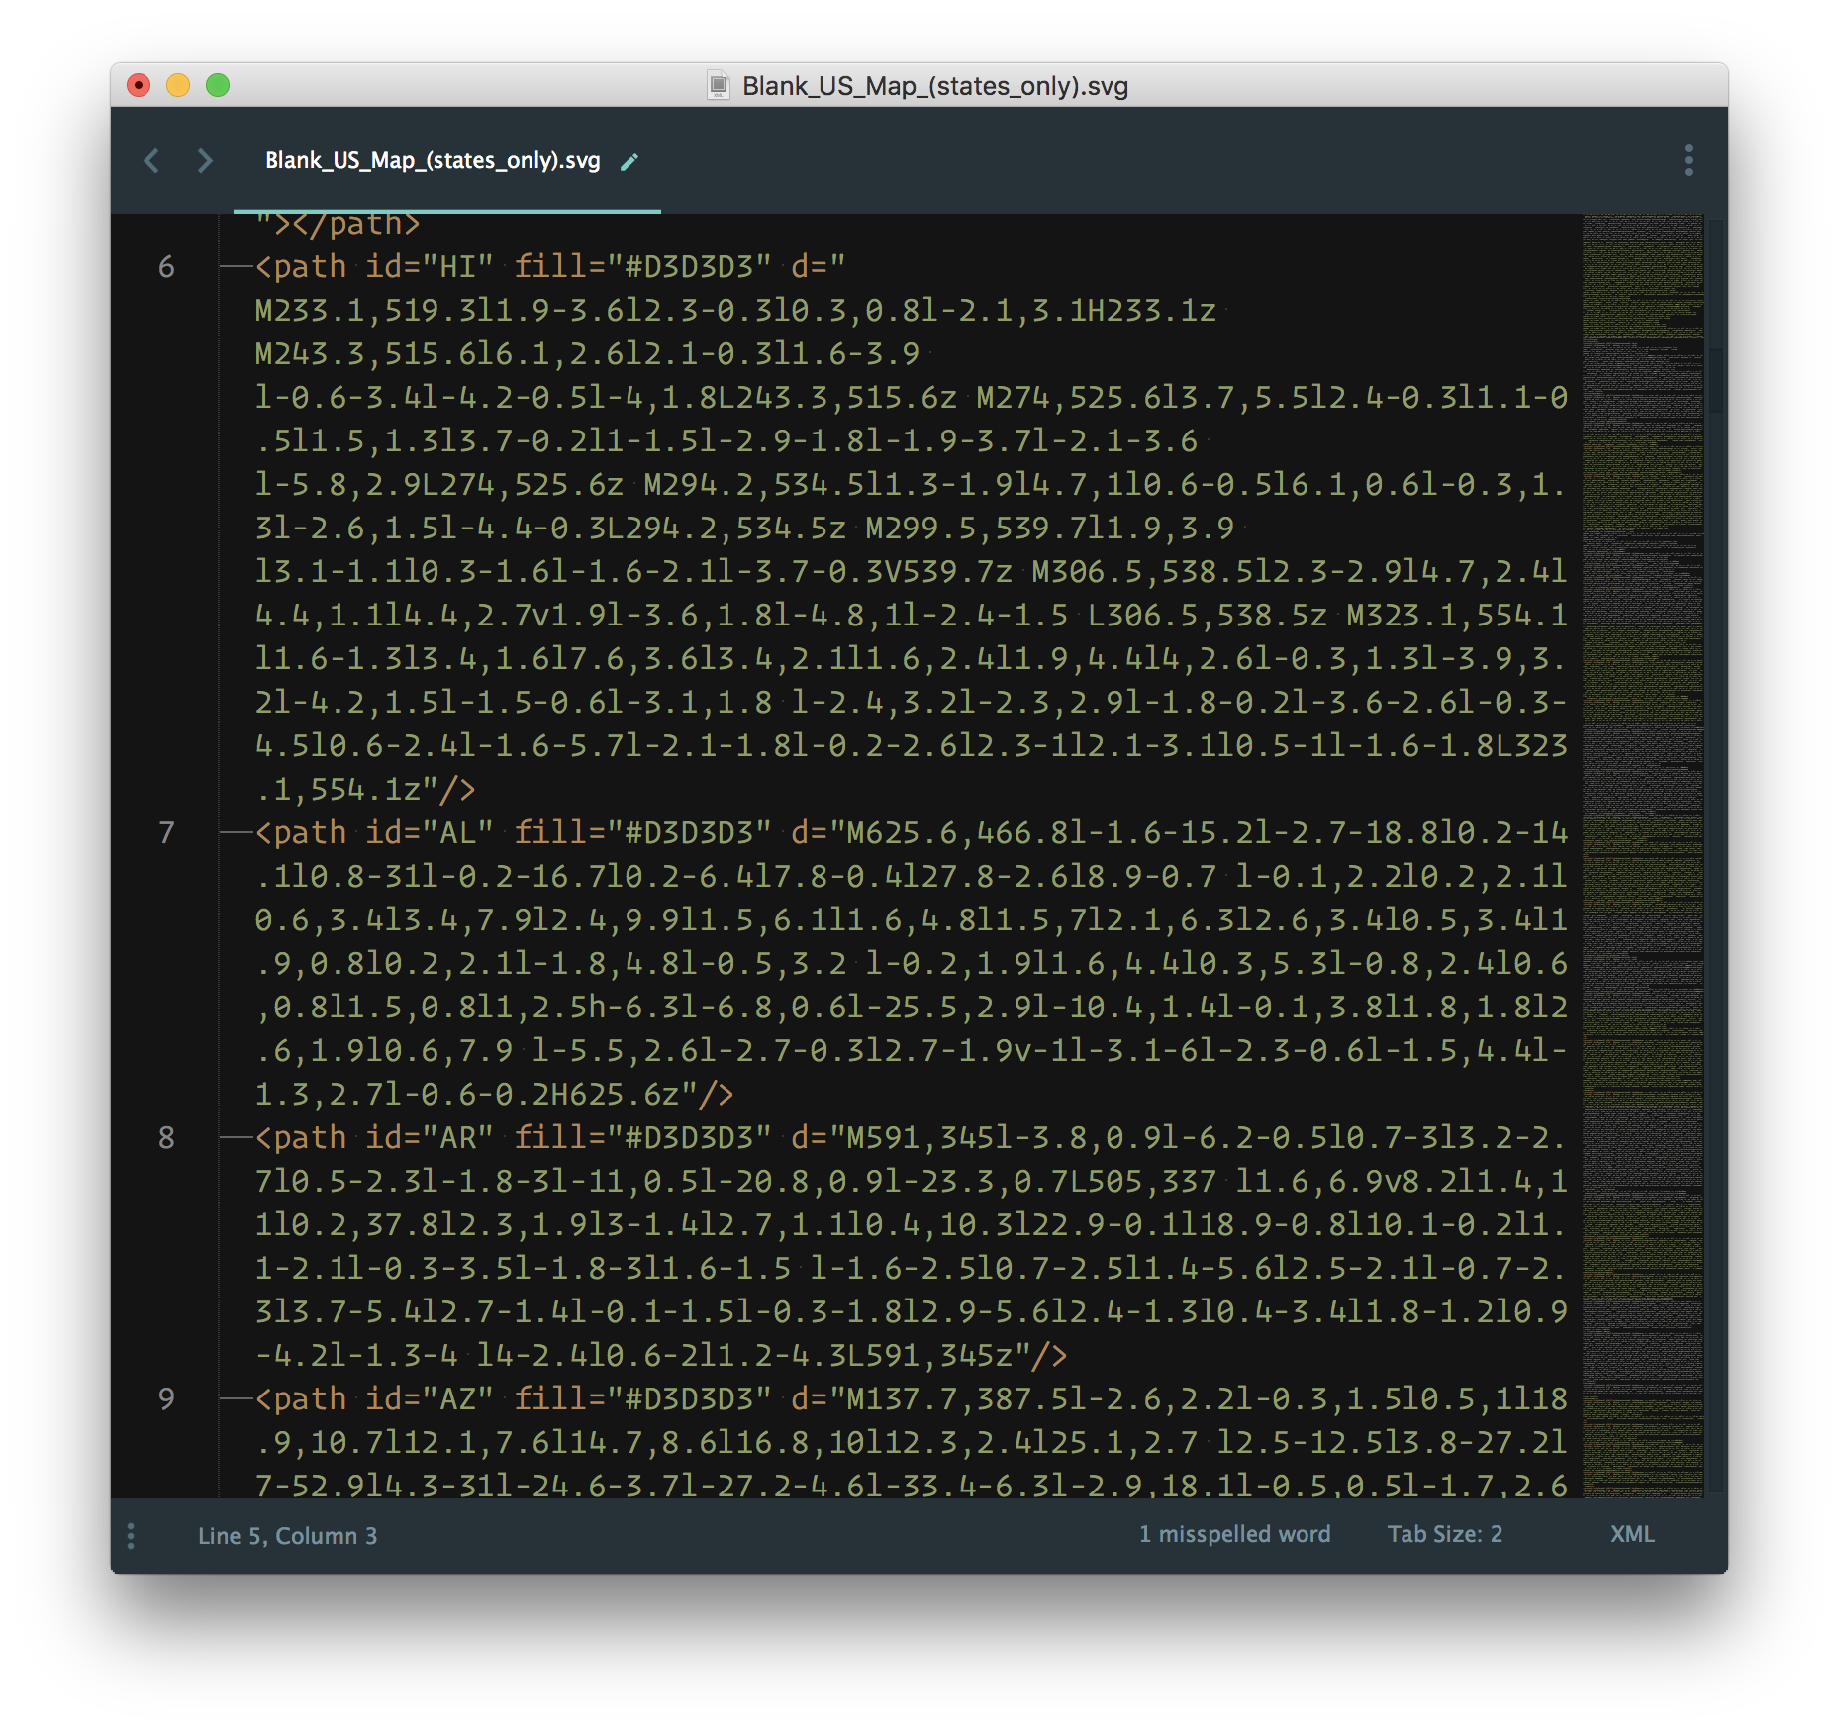Click the id="AR" attribute text
1839x1732 pixels.
pos(430,1138)
